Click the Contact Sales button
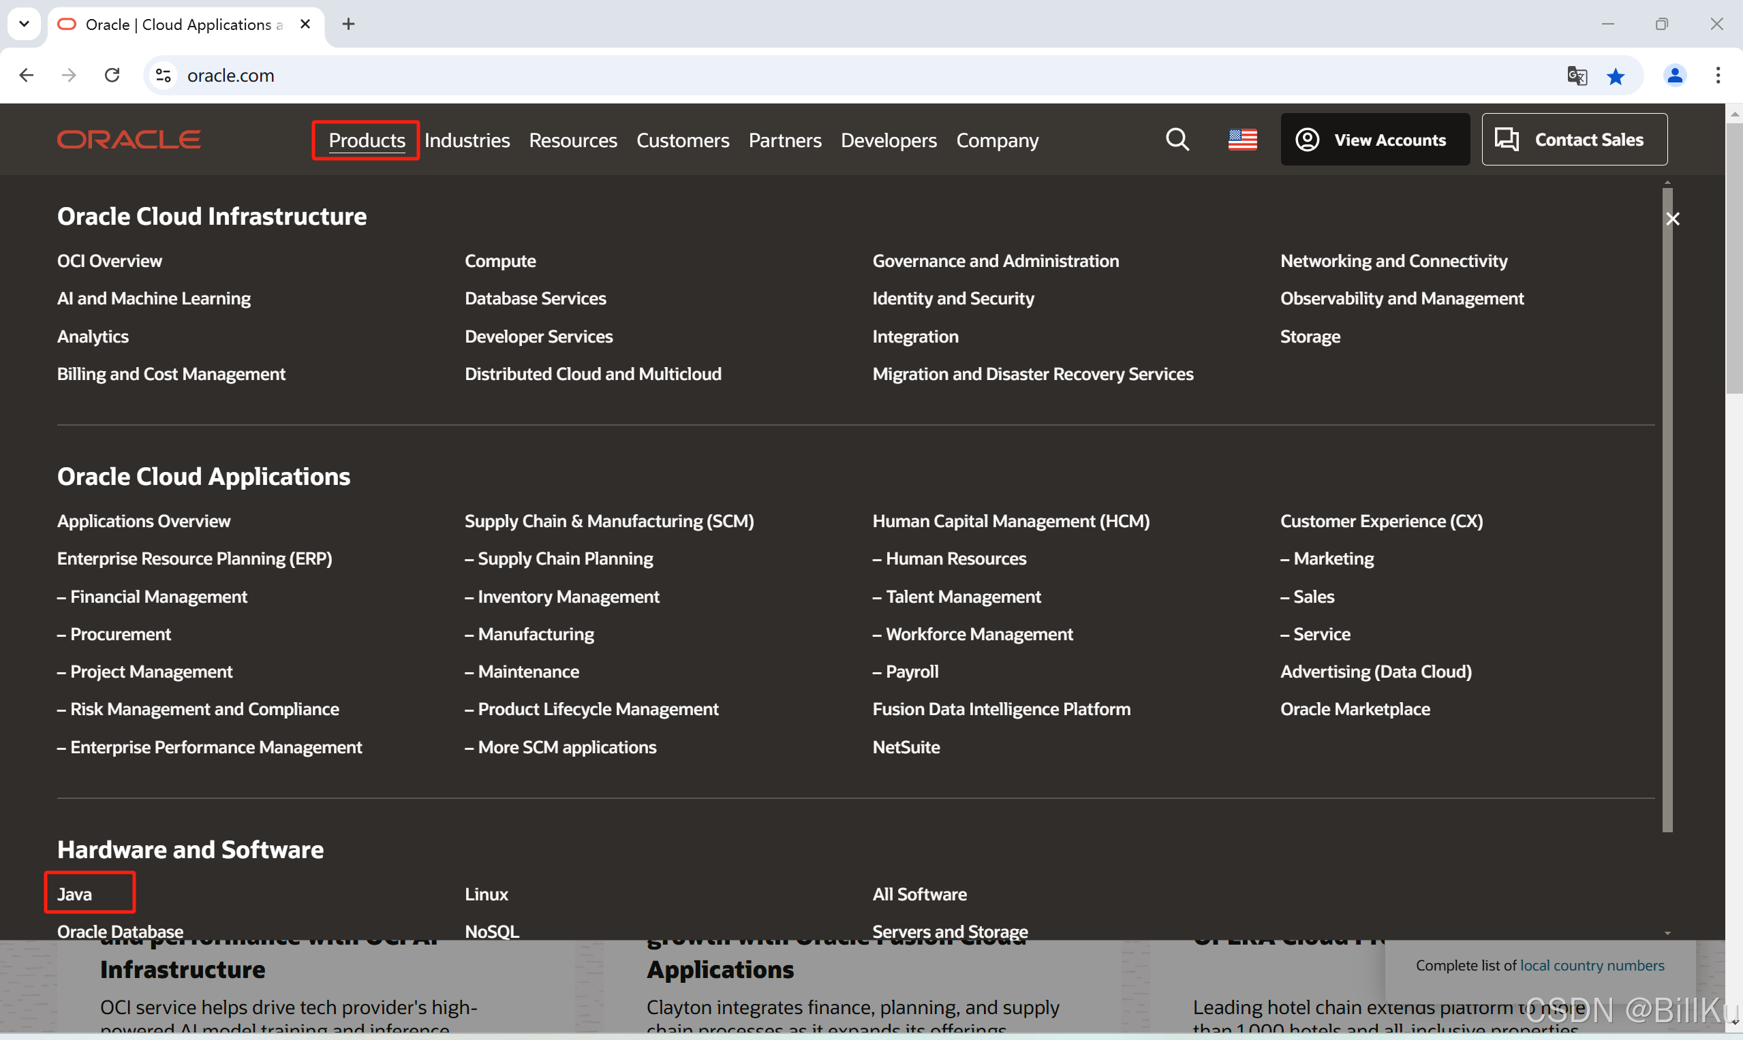This screenshot has width=1743, height=1040. 1574,140
